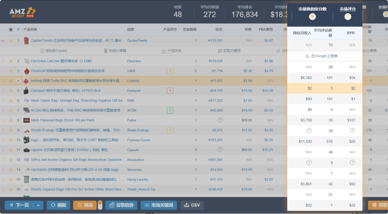Click the get keywords icon in expanded row

pos(220,51)
